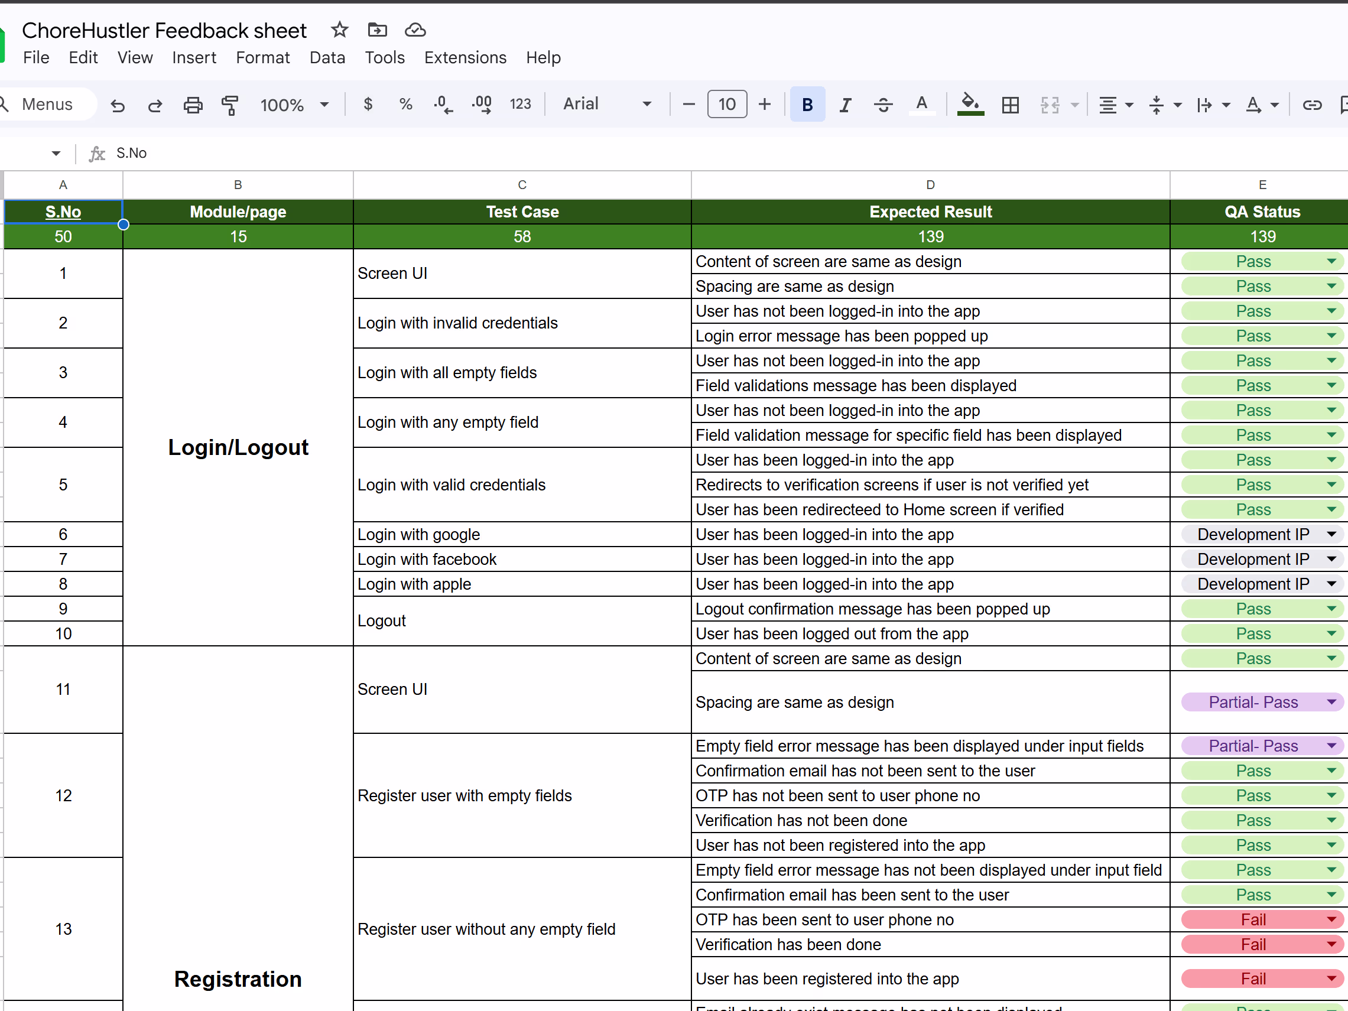The width and height of the screenshot is (1348, 1011).
Task: Star the ChoreHustler Feedback sheet
Action: click(339, 30)
